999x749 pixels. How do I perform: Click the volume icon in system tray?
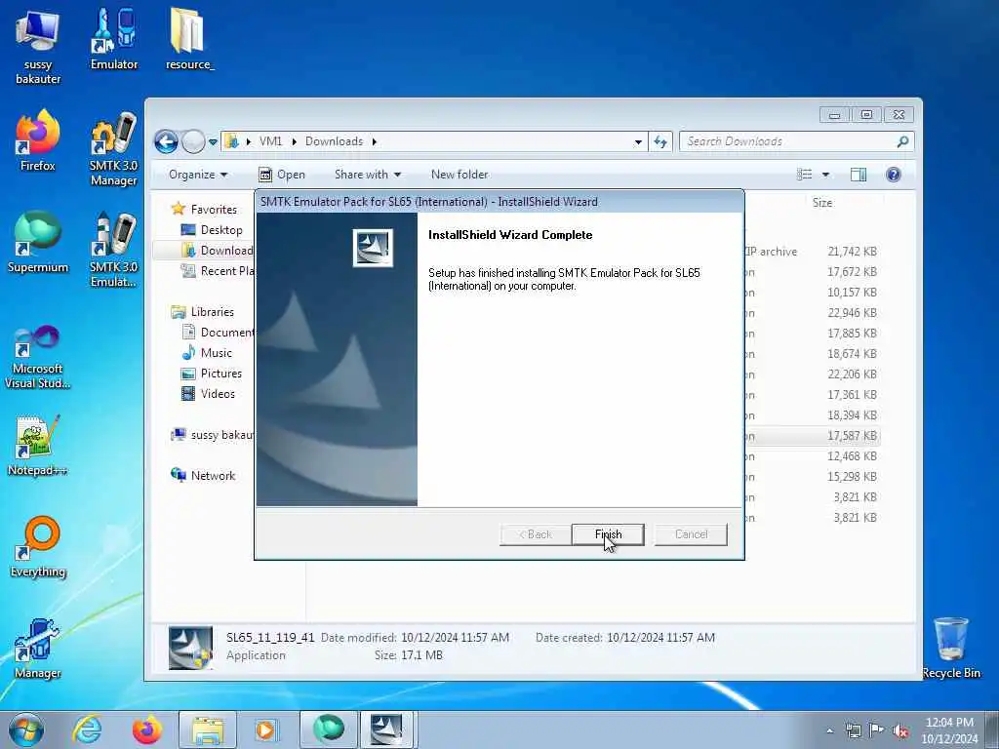click(x=900, y=731)
